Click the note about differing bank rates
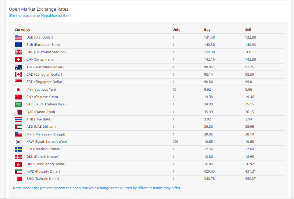This screenshot has width=294, height=199. [x=97, y=188]
